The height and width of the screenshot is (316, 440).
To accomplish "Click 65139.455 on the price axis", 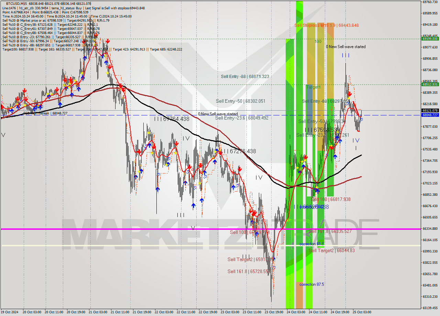I will point(430,308).
